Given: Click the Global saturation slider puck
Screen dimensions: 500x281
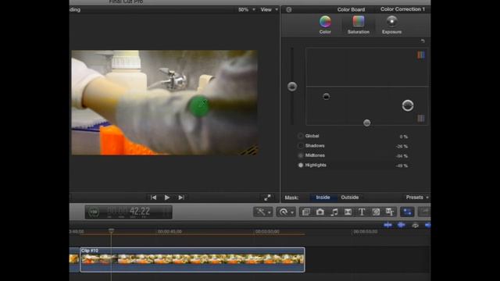Looking at the screenshot, I should [x=292, y=87].
